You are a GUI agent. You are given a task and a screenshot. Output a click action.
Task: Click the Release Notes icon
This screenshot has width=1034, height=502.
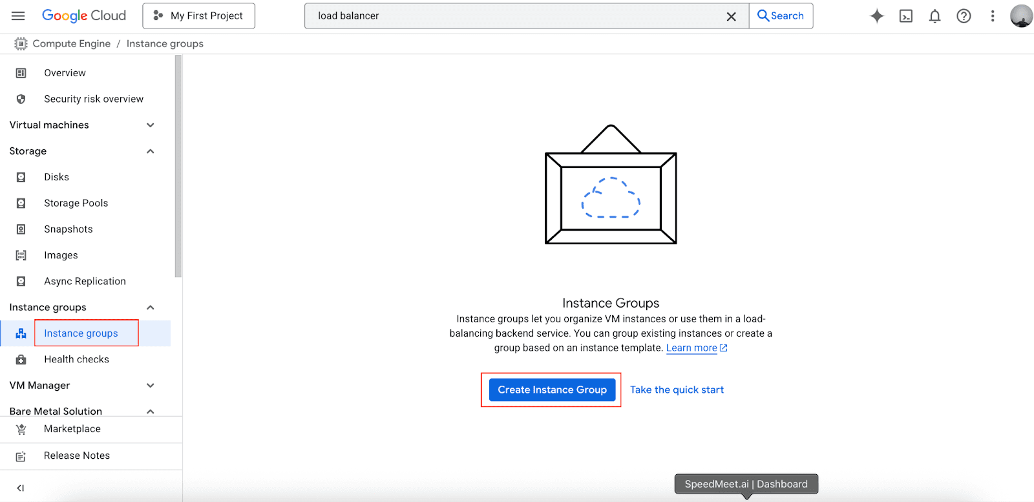coord(21,456)
